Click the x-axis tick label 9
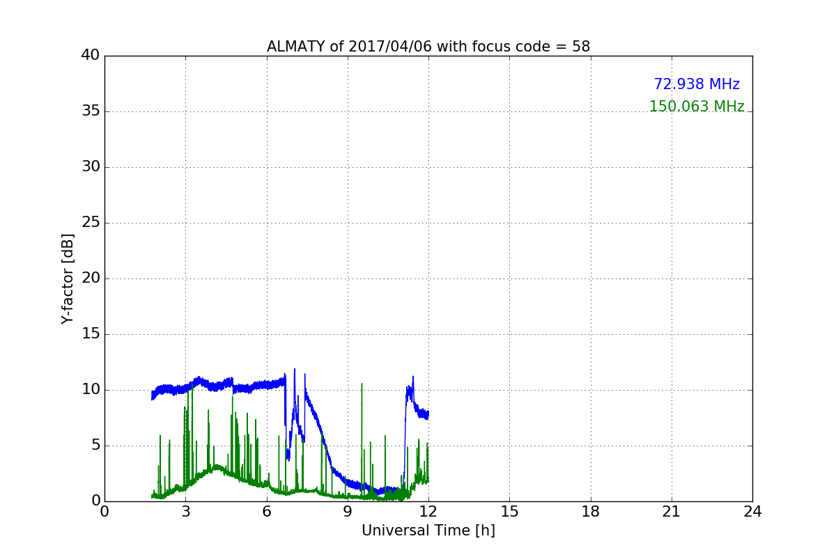 pyautogui.click(x=348, y=512)
